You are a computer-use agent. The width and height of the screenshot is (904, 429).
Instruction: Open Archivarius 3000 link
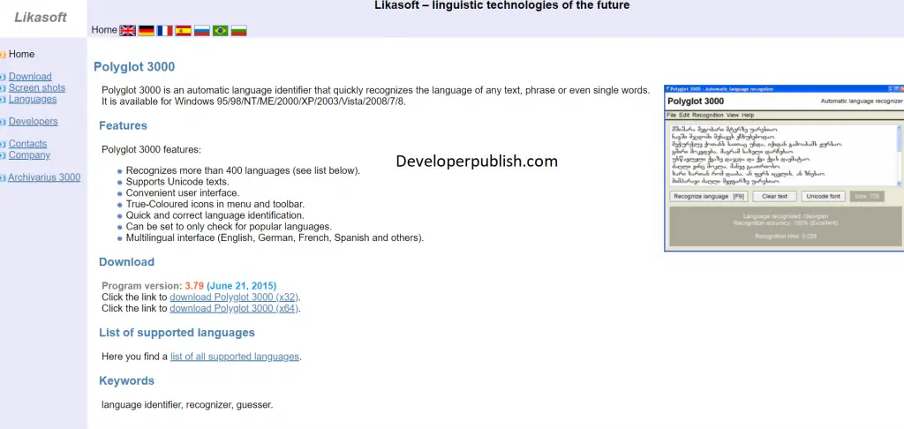tap(44, 177)
